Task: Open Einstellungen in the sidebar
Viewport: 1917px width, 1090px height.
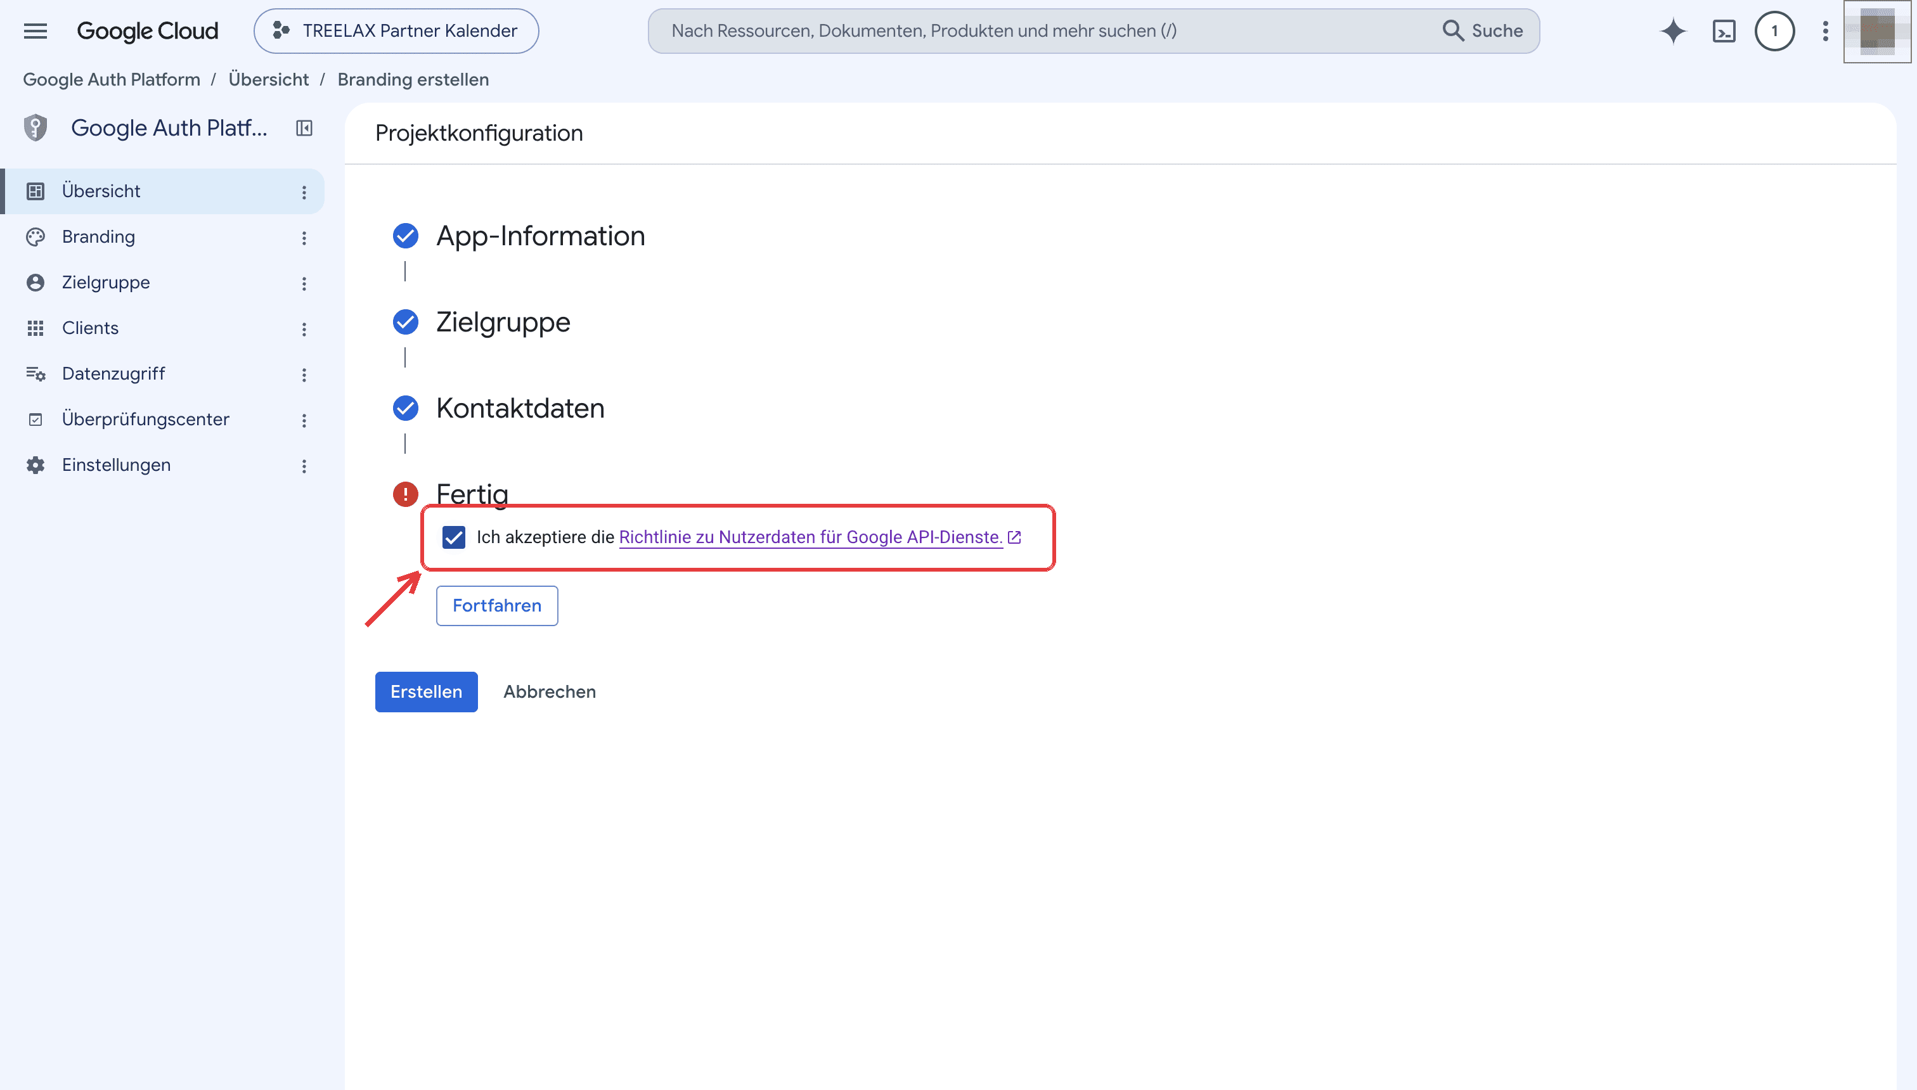Action: pos(162,465)
